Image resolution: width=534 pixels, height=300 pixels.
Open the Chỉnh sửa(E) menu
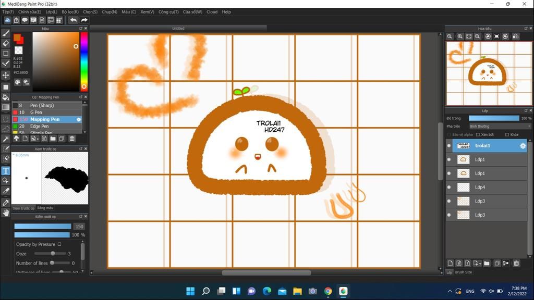(x=30, y=12)
